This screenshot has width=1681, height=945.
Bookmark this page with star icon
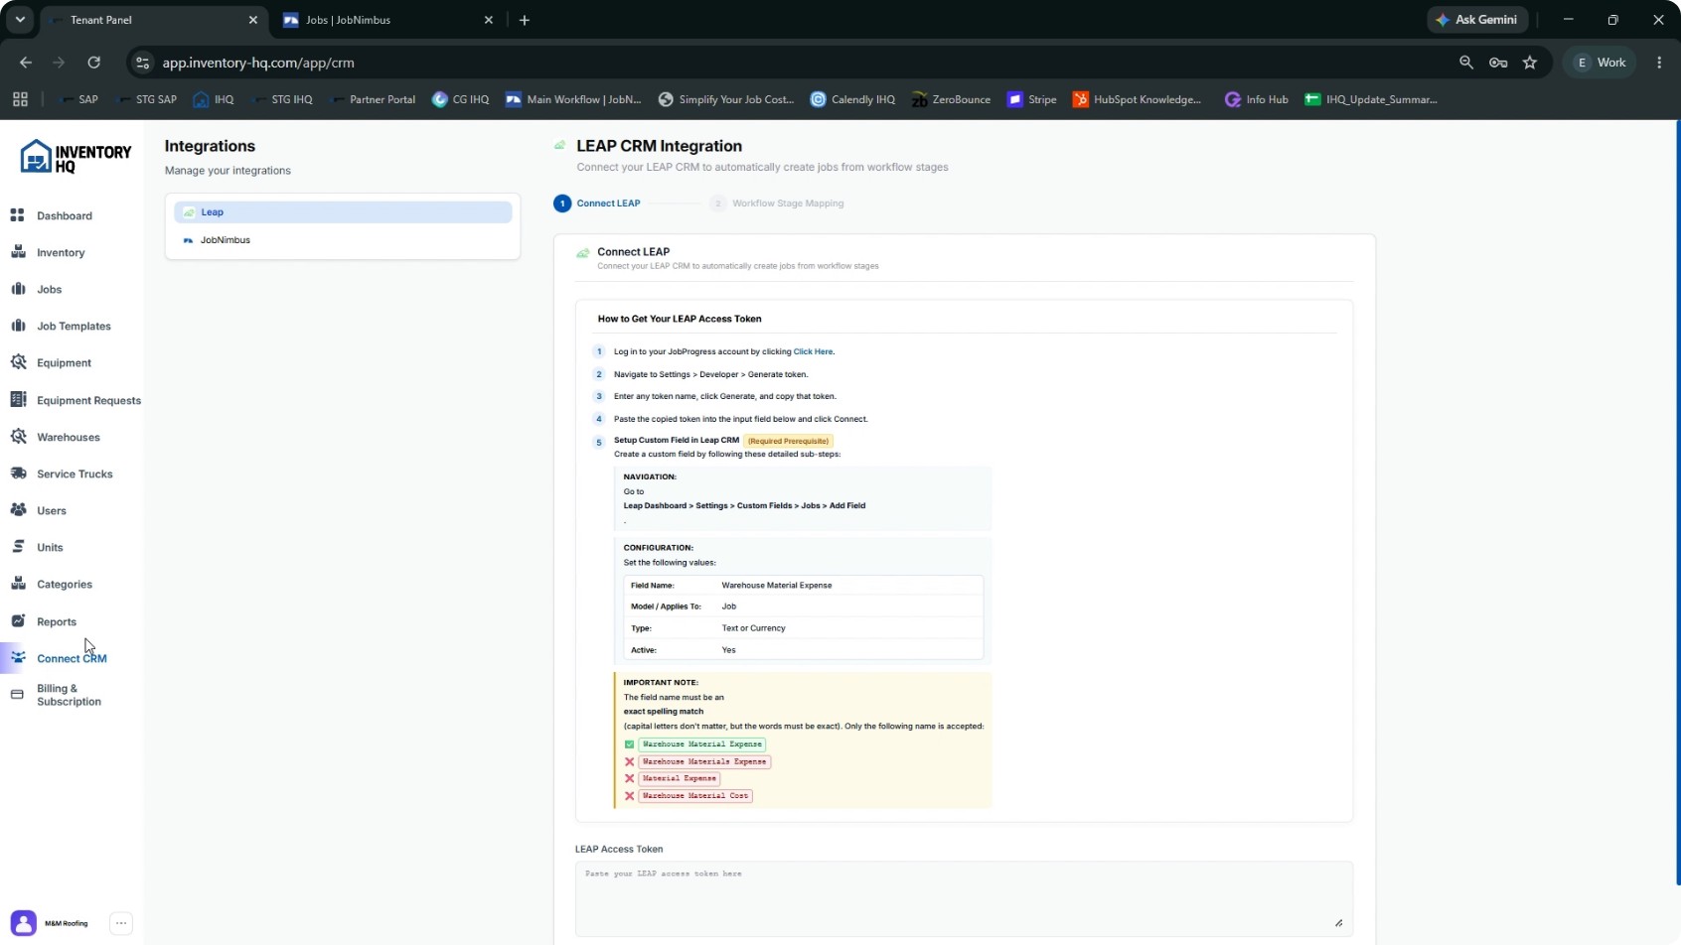(x=1530, y=63)
